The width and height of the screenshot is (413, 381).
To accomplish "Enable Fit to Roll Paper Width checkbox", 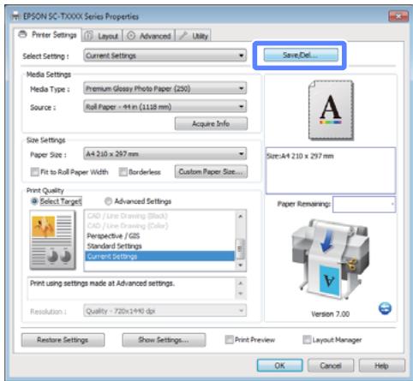I will (x=35, y=172).
